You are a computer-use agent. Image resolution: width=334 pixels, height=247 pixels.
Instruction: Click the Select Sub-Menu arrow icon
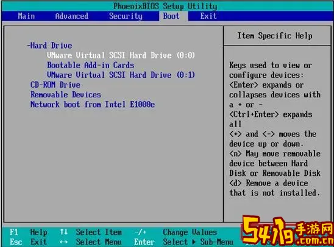[x=194, y=242]
